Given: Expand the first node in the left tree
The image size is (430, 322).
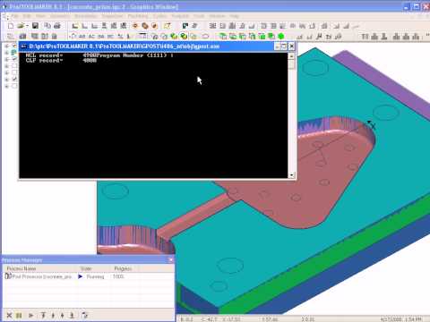Looking at the screenshot, I should (x=6, y=46).
